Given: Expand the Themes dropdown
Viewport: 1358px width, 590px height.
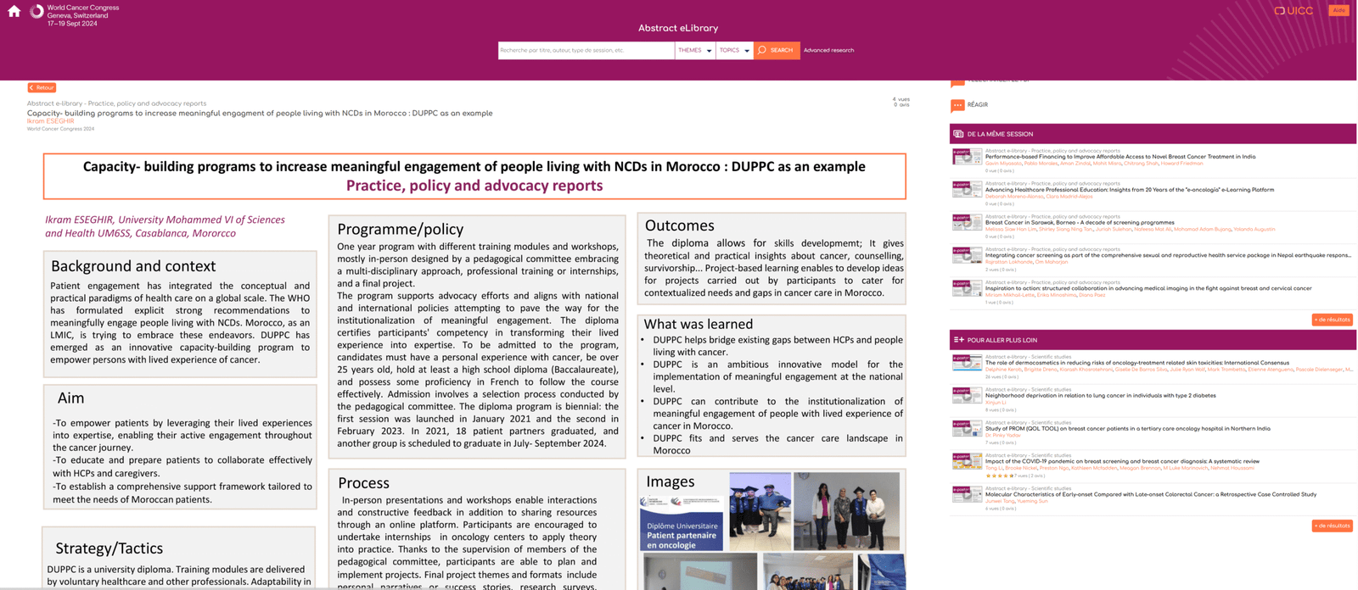Looking at the screenshot, I should click(x=694, y=51).
